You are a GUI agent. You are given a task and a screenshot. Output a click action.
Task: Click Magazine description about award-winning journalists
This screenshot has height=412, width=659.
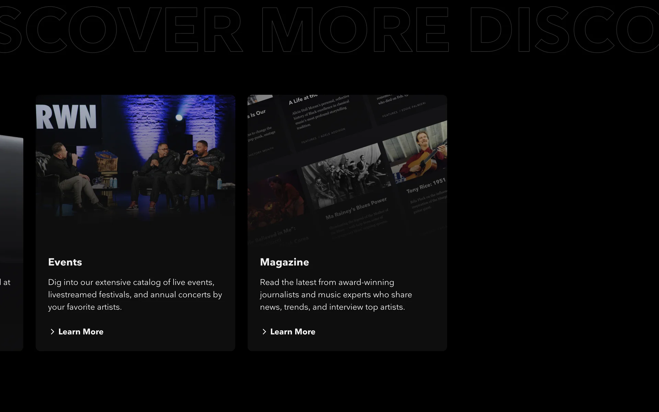[336, 294]
